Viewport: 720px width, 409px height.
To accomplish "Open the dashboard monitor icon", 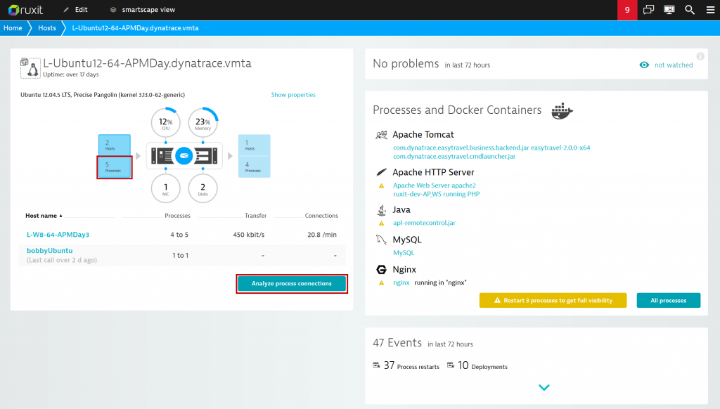I will 669,10.
